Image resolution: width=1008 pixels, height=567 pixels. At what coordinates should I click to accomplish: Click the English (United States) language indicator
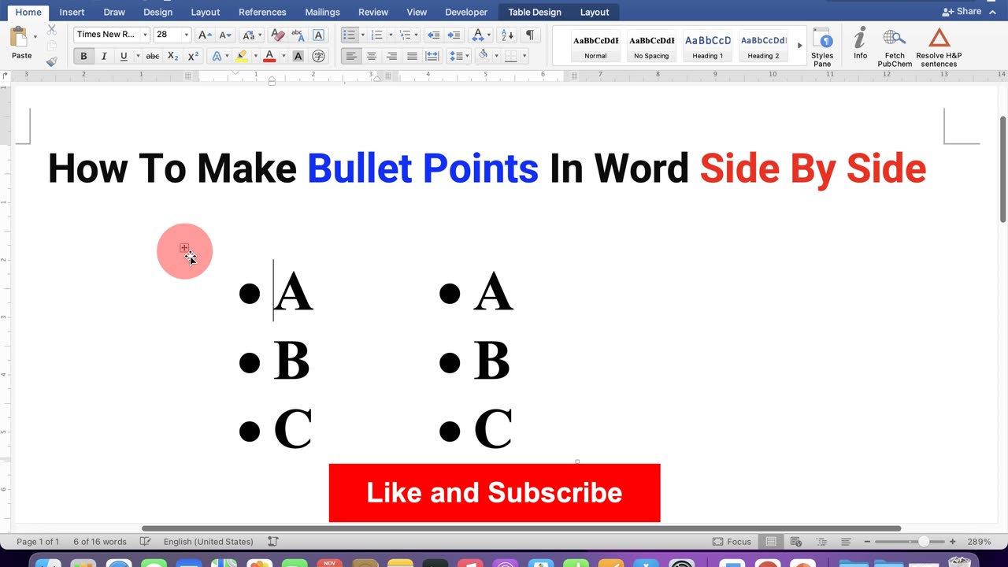pyautogui.click(x=208, y=542)
